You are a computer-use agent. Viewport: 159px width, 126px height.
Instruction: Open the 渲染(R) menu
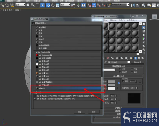(x=80, y=1)
